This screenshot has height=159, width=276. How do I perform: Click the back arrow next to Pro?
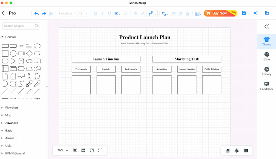[x=3, y=13]
